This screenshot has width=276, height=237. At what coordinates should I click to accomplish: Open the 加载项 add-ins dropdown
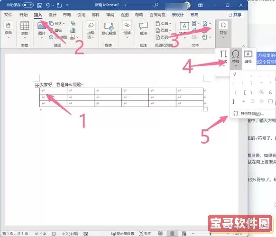91,30
